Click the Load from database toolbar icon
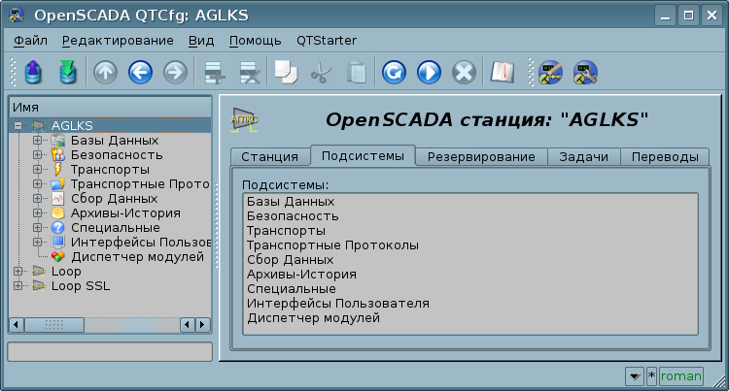 tap(32, 73)
